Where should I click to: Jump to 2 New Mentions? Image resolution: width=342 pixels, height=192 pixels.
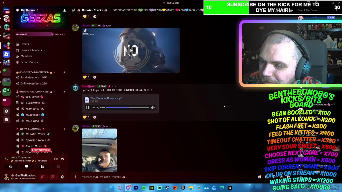pos(41,150)
